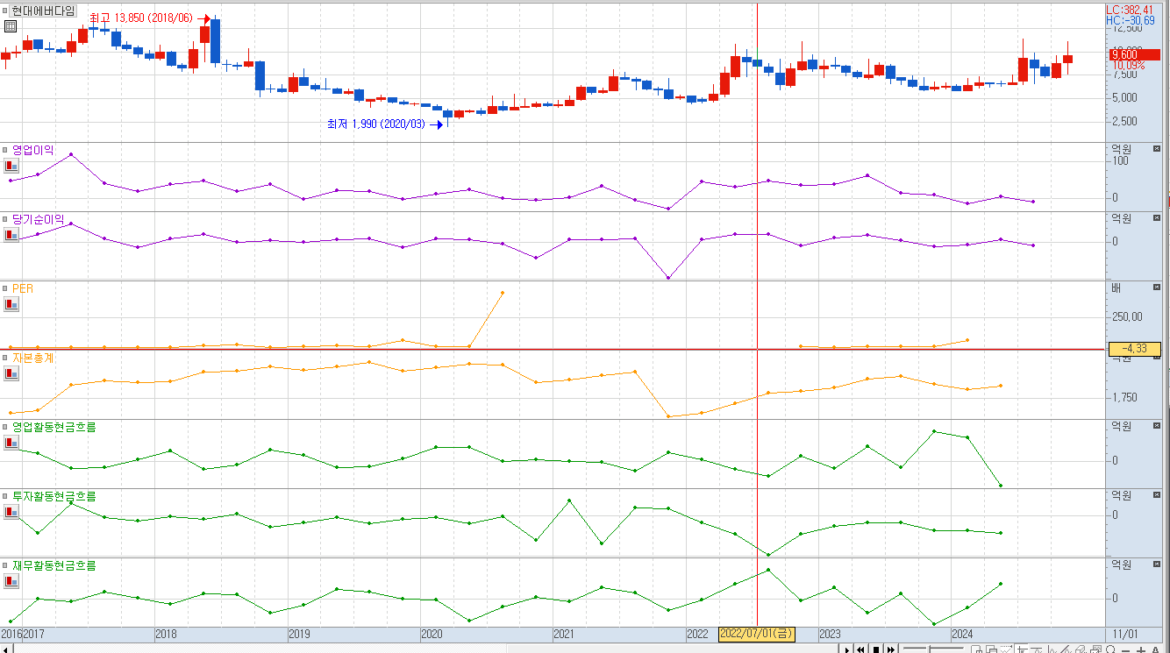This screenshot has height=653, width=1170.
Task: Open the PER indicator settings icon
Action: coord(11,303)
